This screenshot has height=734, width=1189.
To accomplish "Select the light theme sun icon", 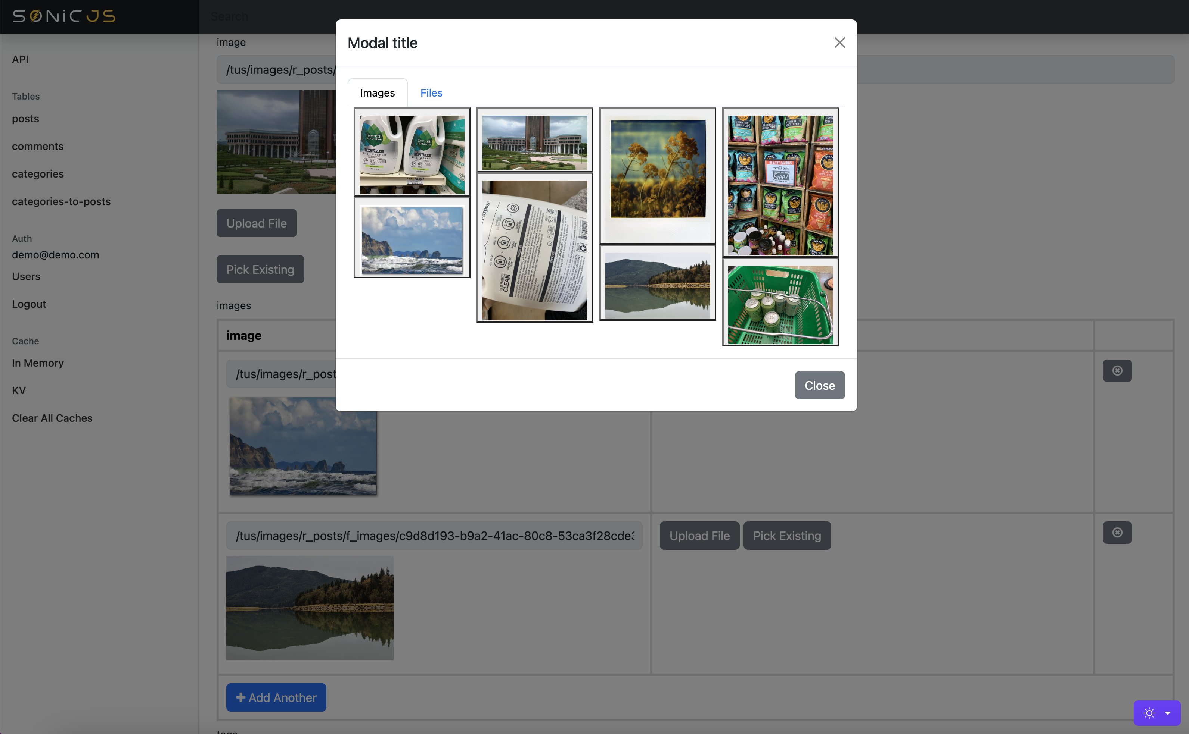I will (x=1149, y=713).
